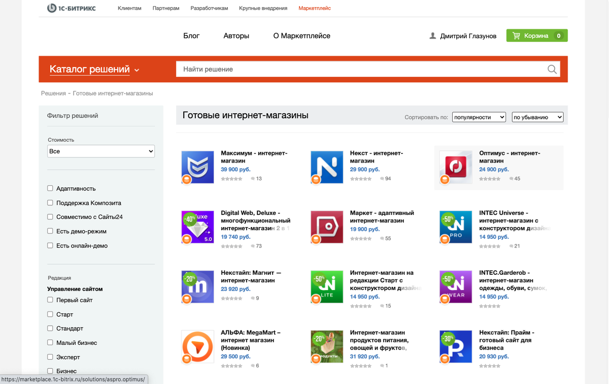Check the Эксперт edition checkbox

click(50, 357)
